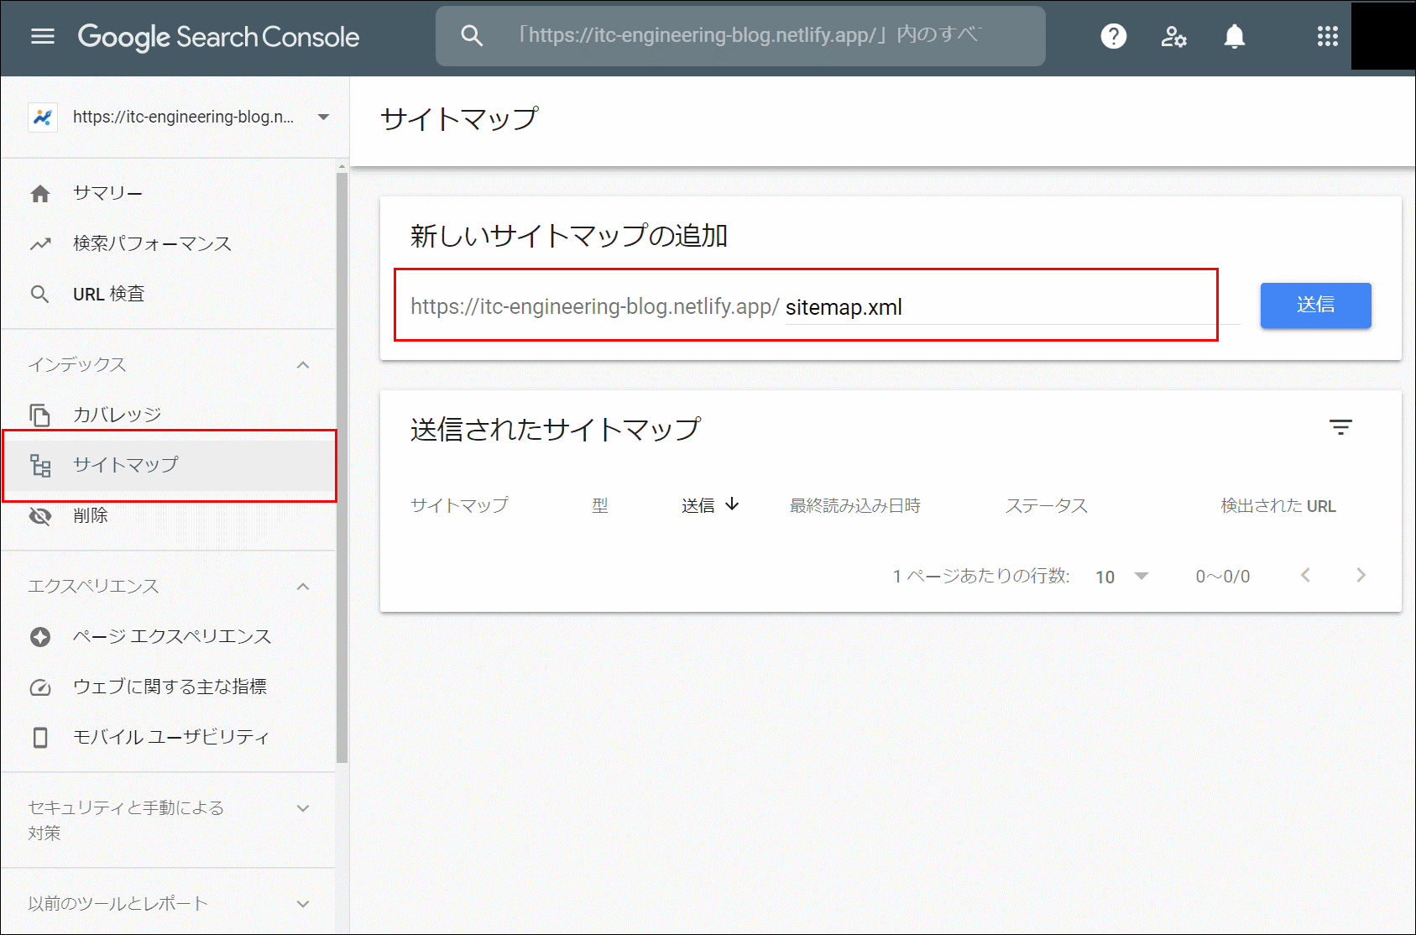
Task: Focus the URL inspection search field
Action: [740, 36]
